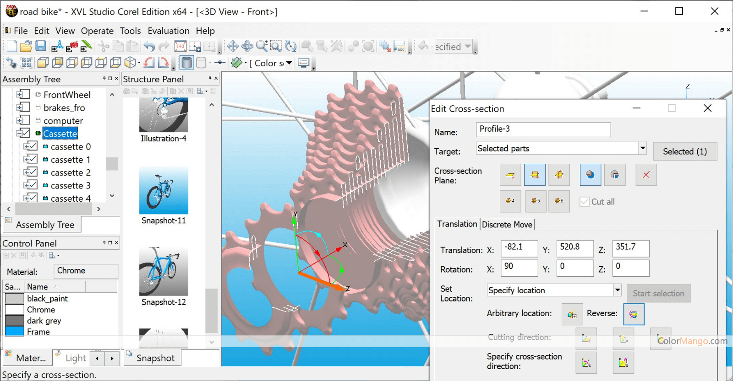Viewport: 733px width, 381px height.
Task: Click the Reverse direction icon button
Action: click(x=634, y=314)
